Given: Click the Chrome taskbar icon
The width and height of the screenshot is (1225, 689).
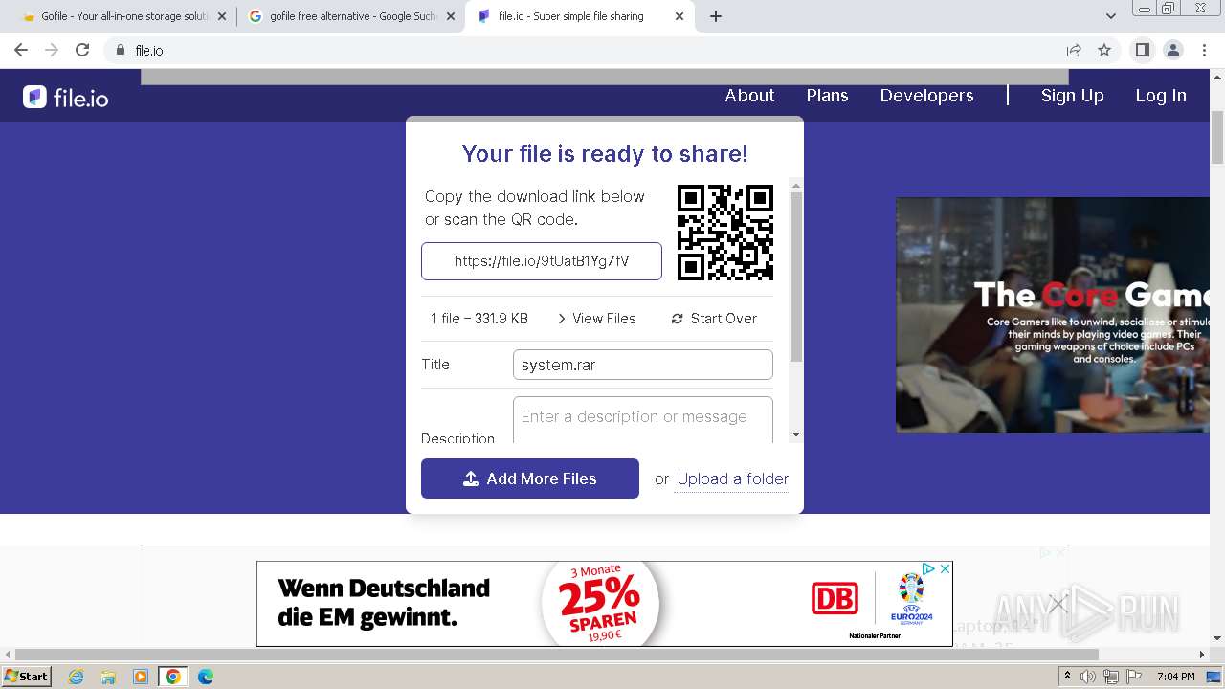Looking at the screenshot, I should tap(173, 677).
